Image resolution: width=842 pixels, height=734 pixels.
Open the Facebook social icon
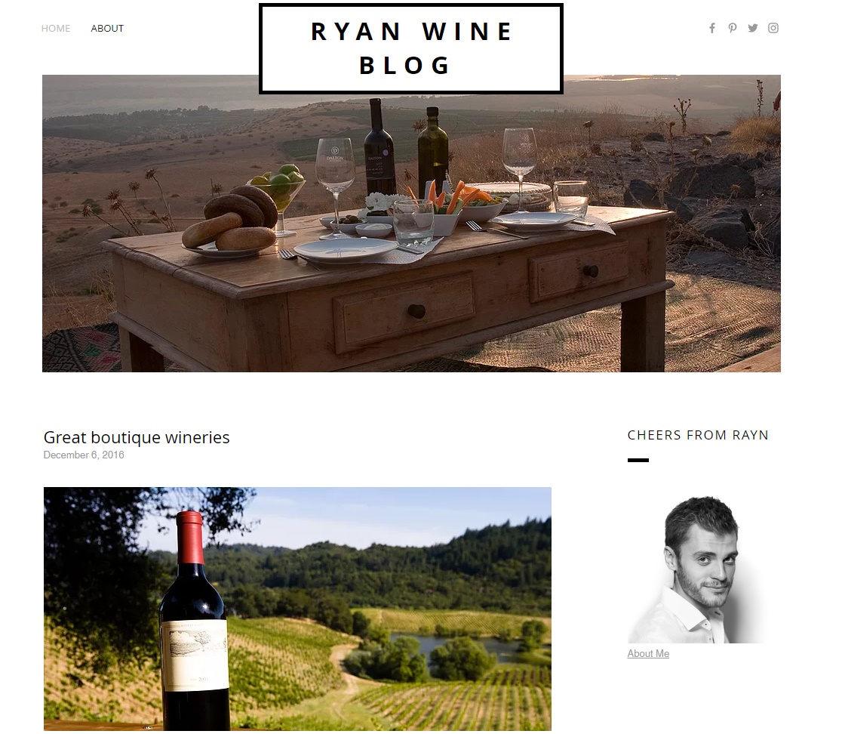click(711, 28)
